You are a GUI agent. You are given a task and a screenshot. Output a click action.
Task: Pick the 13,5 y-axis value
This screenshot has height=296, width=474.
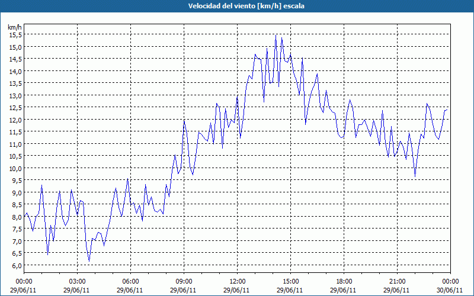click(16, 83)
